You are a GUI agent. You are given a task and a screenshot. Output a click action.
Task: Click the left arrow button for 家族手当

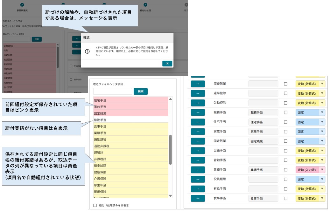198,132
